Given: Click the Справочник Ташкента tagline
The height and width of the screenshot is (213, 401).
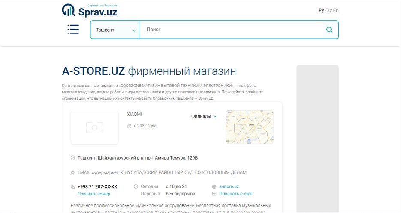Looking at the screenshot, I should [x=103, y=6].
